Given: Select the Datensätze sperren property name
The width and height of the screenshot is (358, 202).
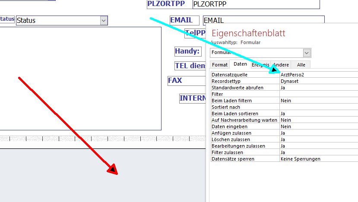Looking at the screenshot, I should (x=245, y=159).
